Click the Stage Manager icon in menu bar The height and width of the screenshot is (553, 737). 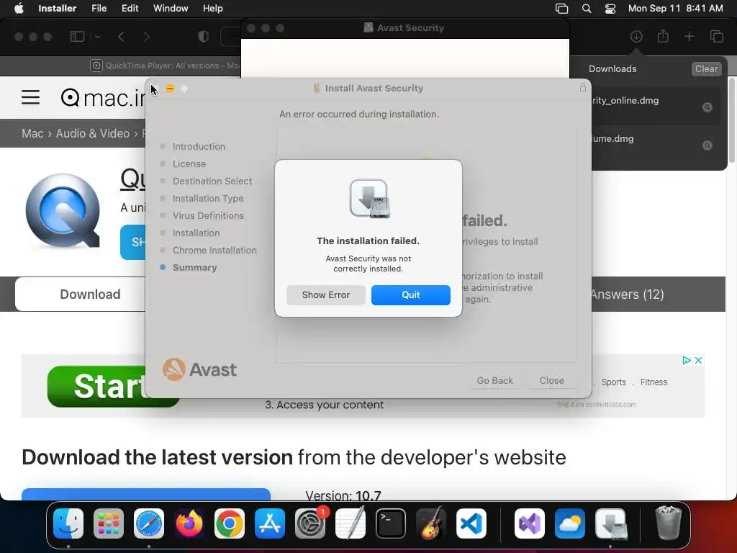pyautogui.click(x=561, y=9)
